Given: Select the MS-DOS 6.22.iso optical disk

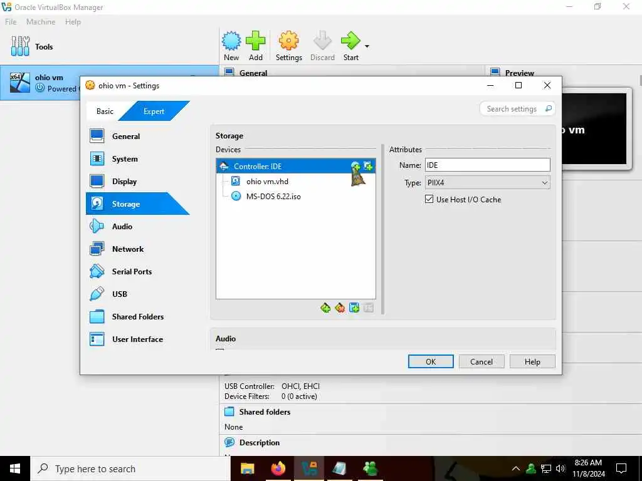Looking at the screenshot, I should tap(273, 196).
